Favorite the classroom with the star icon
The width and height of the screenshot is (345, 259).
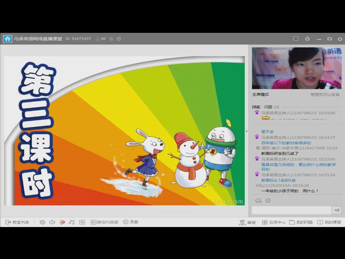111,39
